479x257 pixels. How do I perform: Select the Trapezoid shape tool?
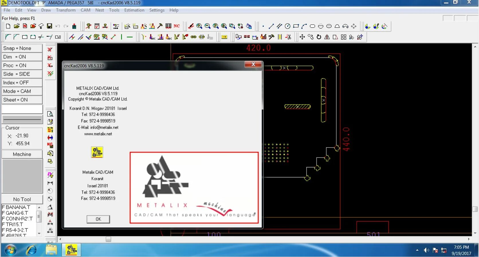tap(337, 26)
